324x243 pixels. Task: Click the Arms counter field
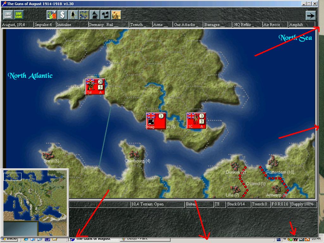point(163,25)
